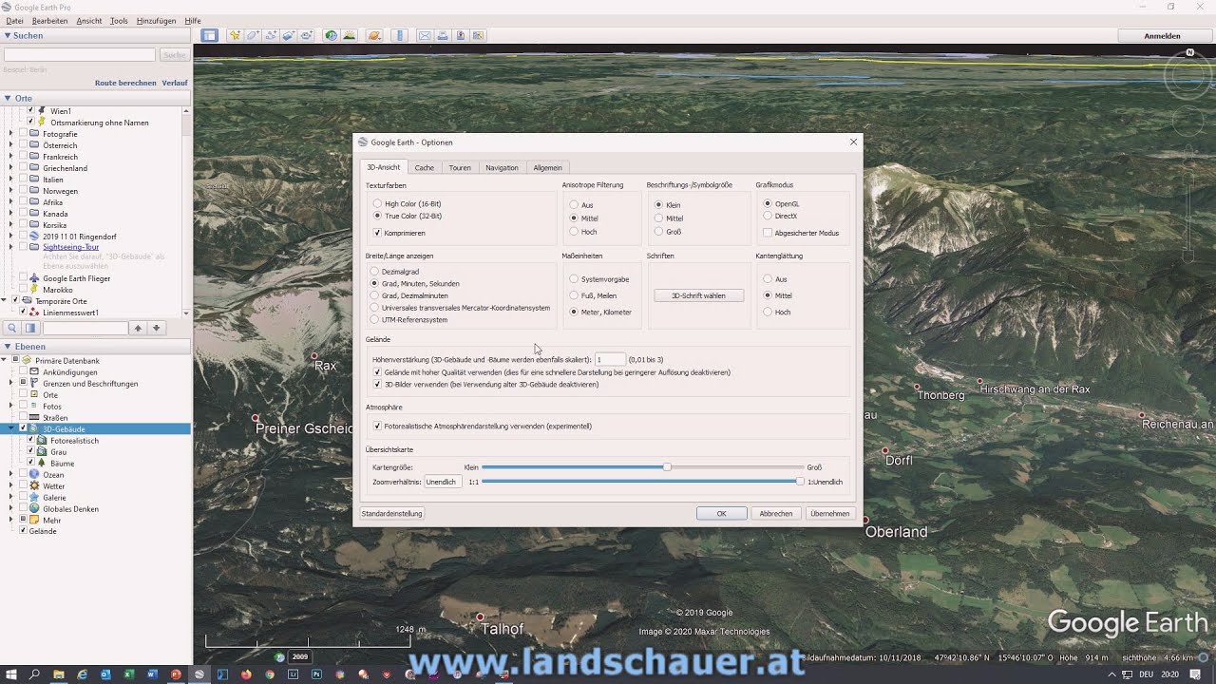The image size is (1216, 684).
Task: Add a placemark with the yellow pin icon
Action: click(235, 36)
